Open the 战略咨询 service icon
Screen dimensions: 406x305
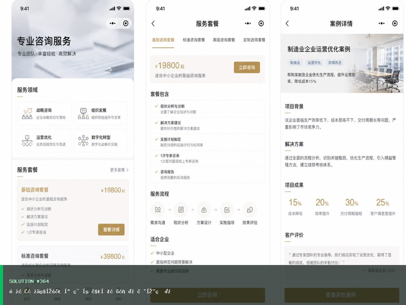(x=27, y=114)
